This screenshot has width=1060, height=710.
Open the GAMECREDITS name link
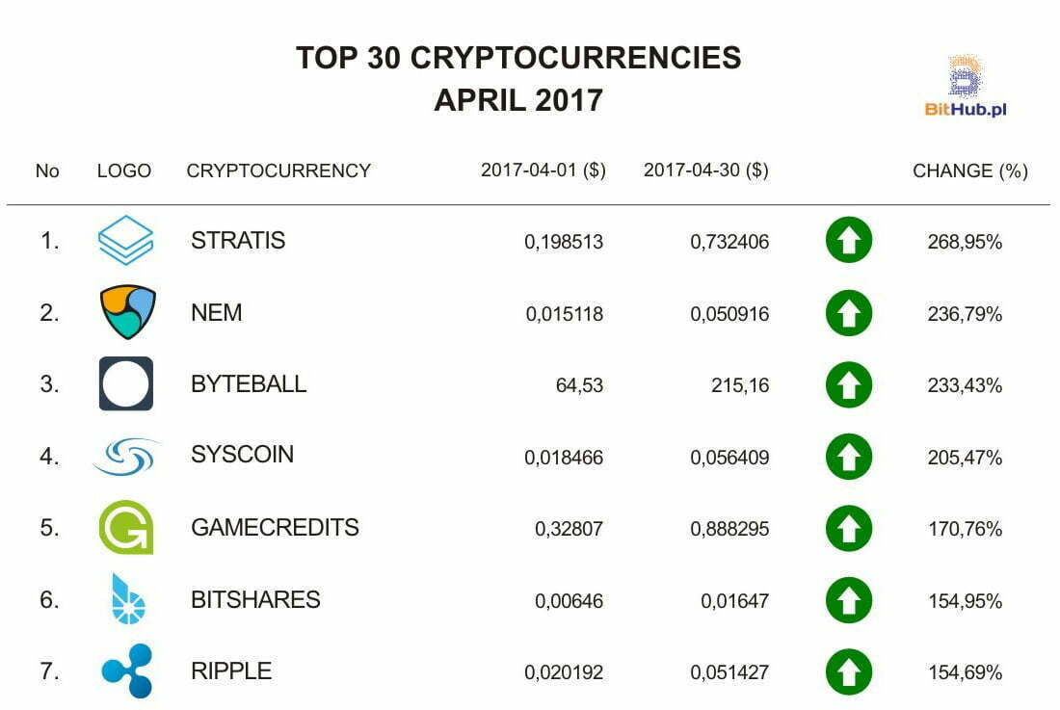pyautogui.click(x=275, y=528)
